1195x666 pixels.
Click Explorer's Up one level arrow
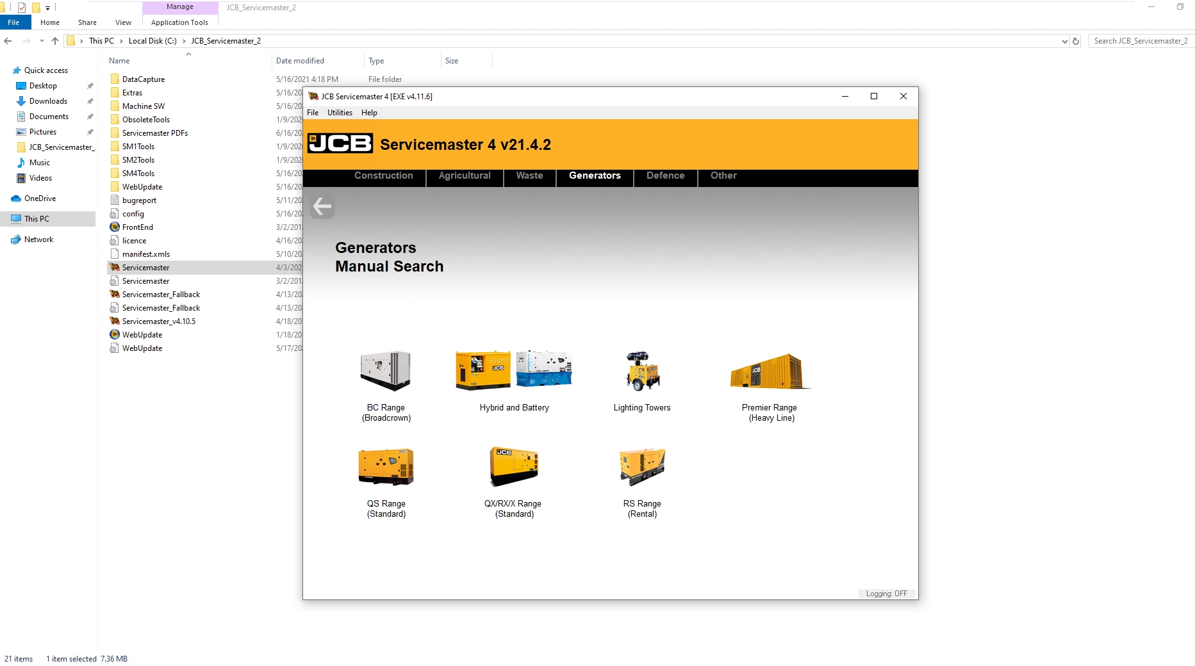[x=55, y=41]
